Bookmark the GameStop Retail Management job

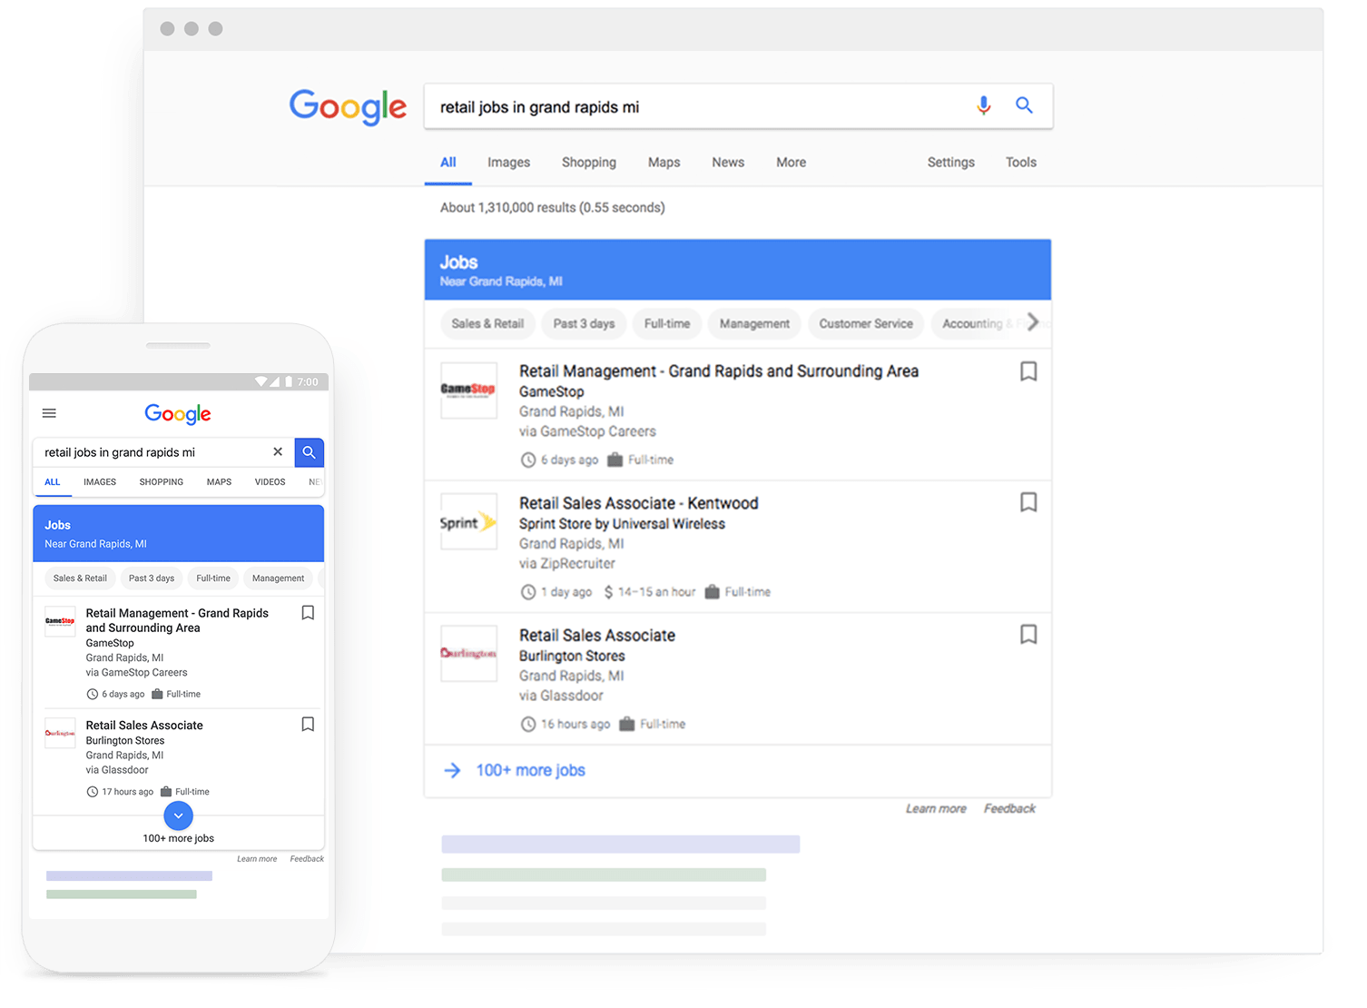(1028, 371)
